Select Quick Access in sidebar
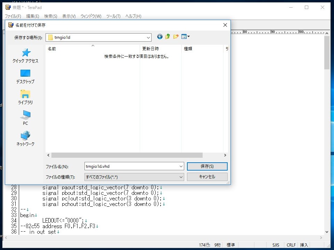The width and height of the screenshot is (334, 250). (x=25, y=56)
